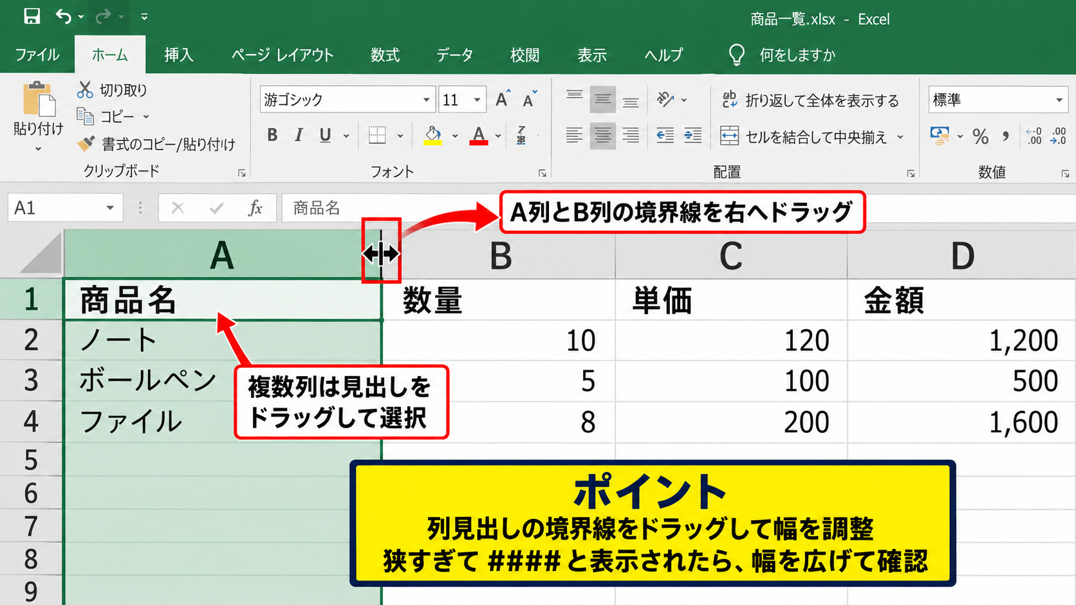Open the 標準 number format dropdown
The image size is (1076, 605).
tap(1059, 100)
